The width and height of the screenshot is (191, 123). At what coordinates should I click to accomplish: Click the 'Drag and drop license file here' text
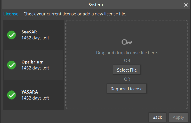[127, 53]
